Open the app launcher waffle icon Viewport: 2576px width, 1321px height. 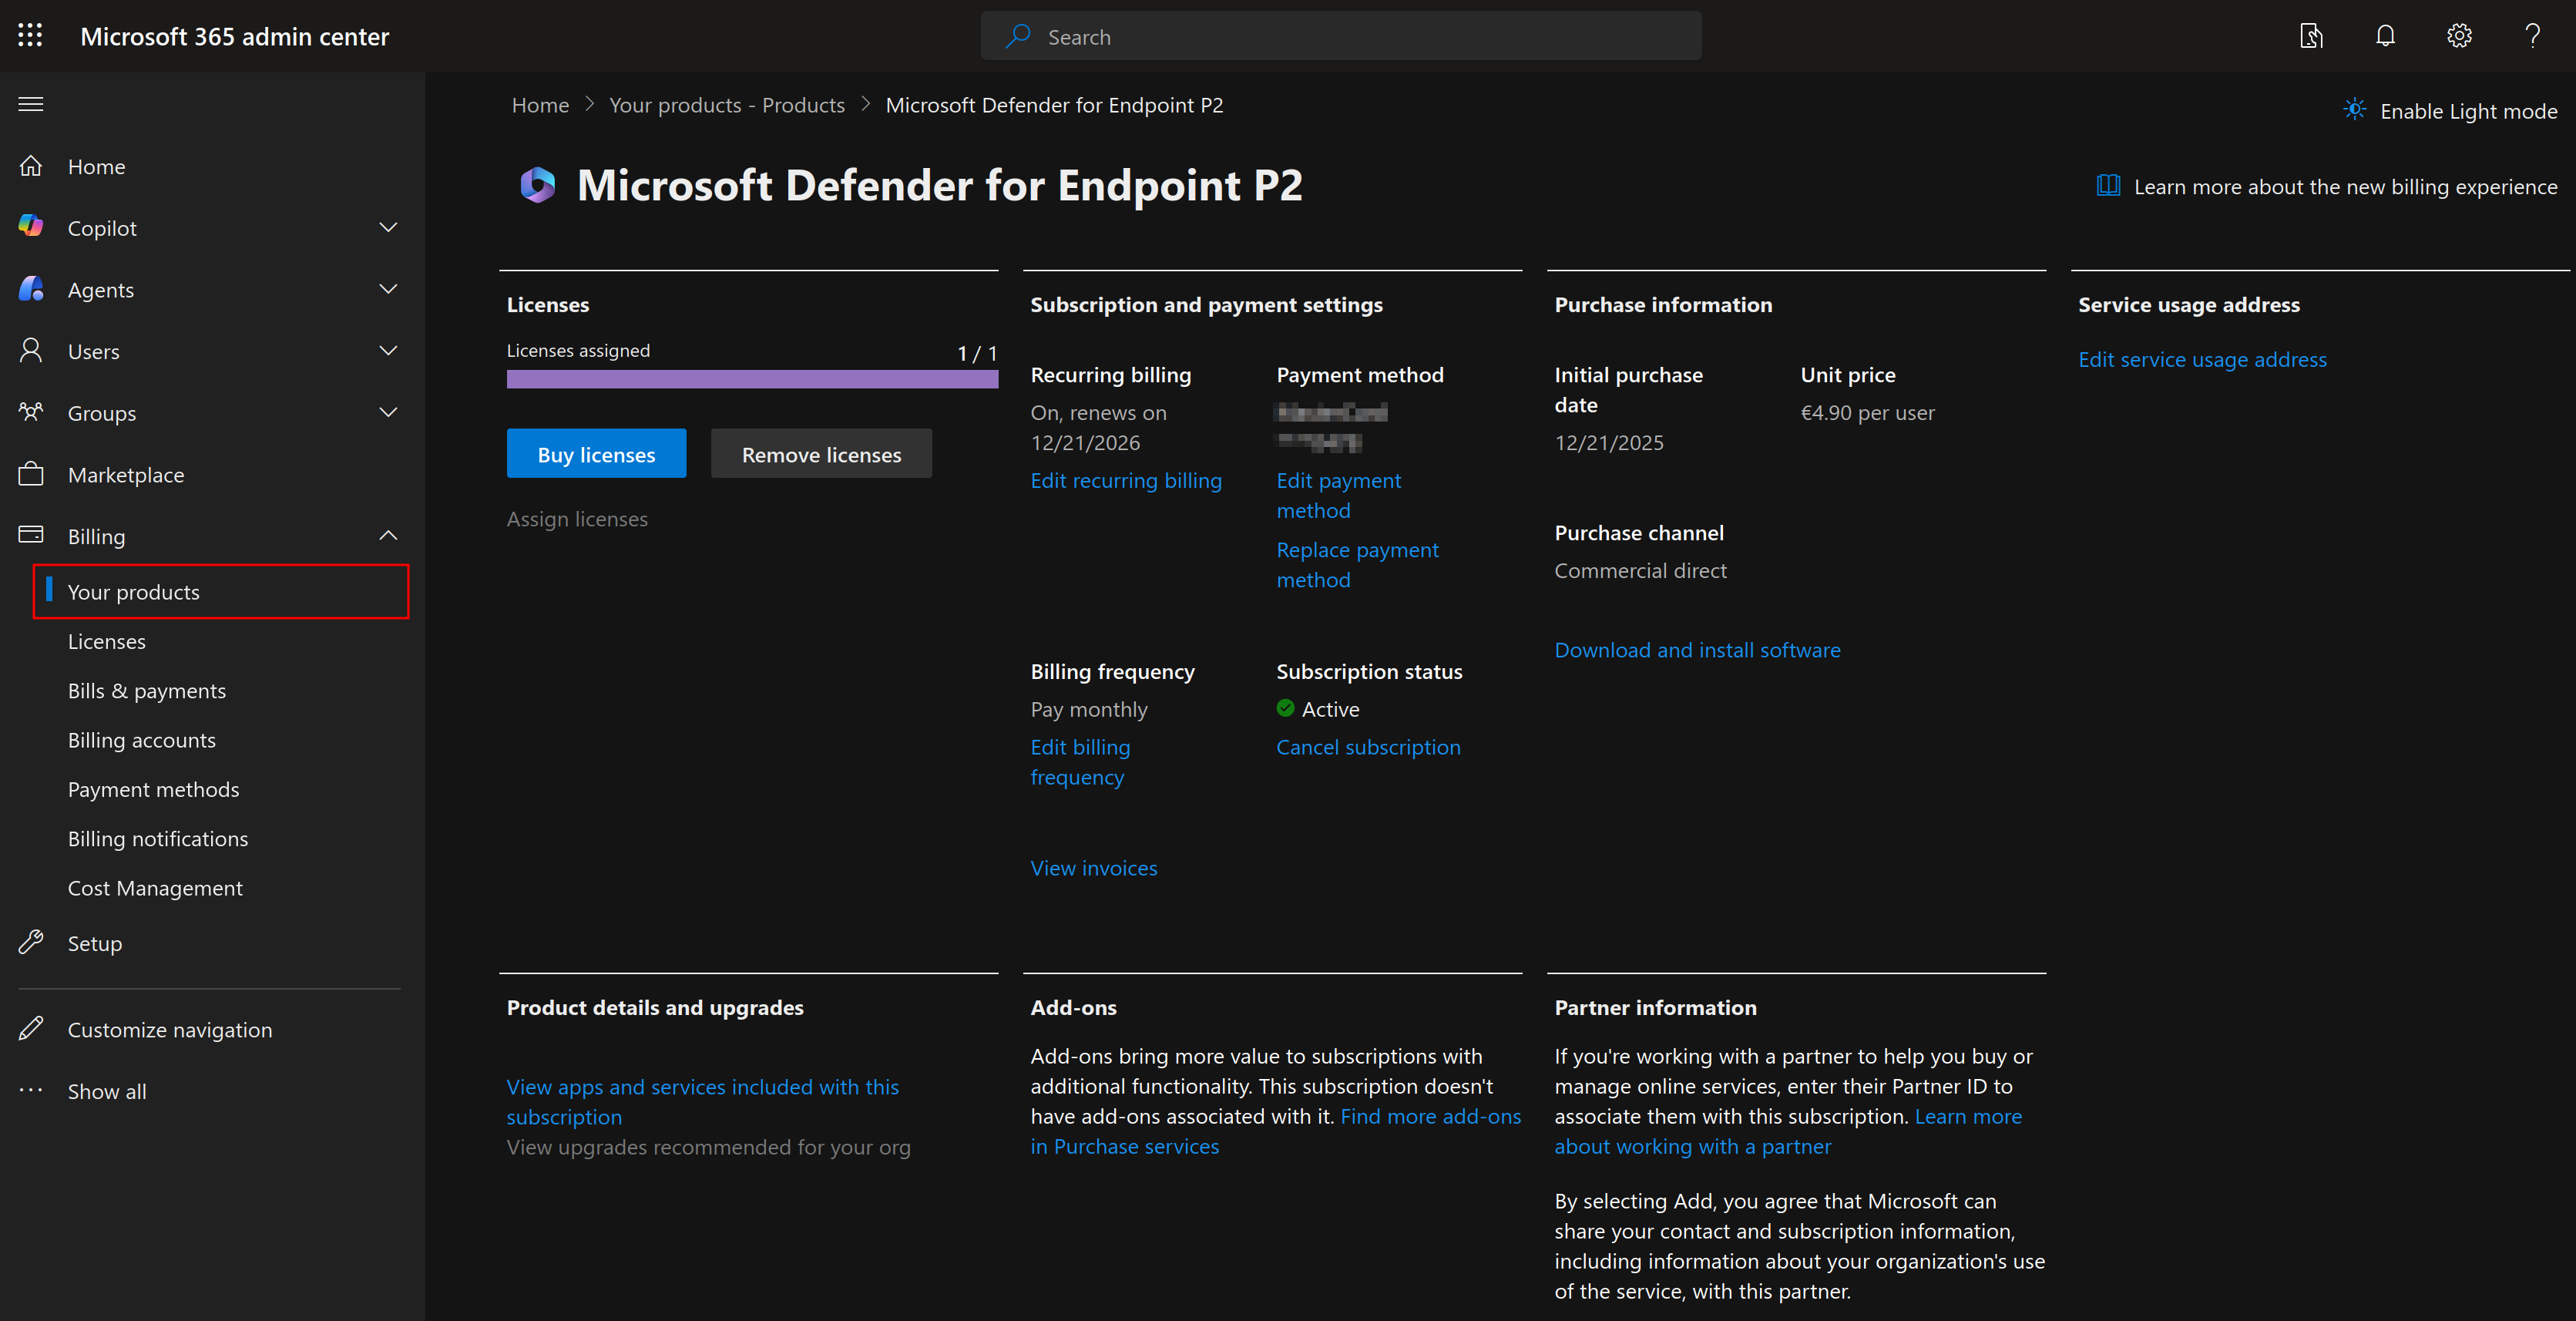pos(30,36)
